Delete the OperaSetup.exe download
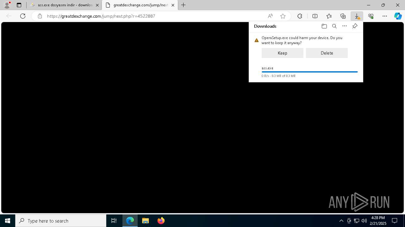 (327, 53)
